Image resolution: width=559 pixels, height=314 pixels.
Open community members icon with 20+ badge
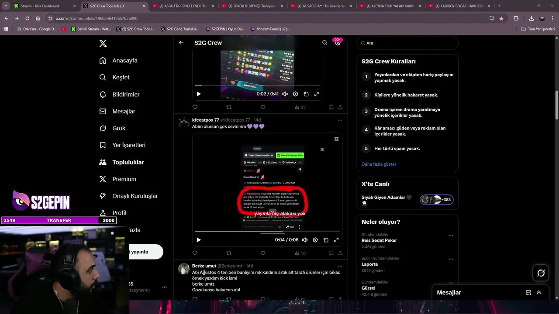(338, 42)
